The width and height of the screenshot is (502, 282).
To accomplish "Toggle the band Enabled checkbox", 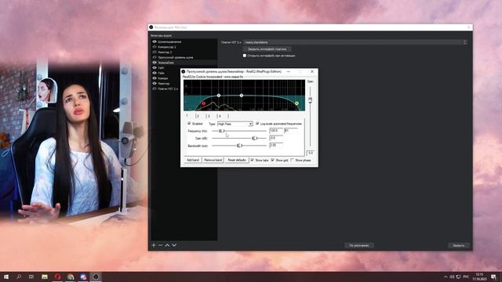I will click(x=189, y=124).
